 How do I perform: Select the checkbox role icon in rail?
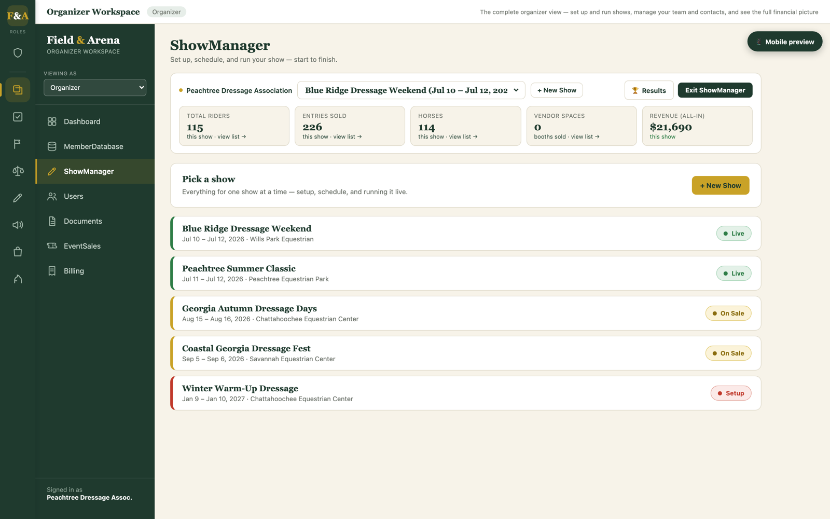[x=18, y=117]
